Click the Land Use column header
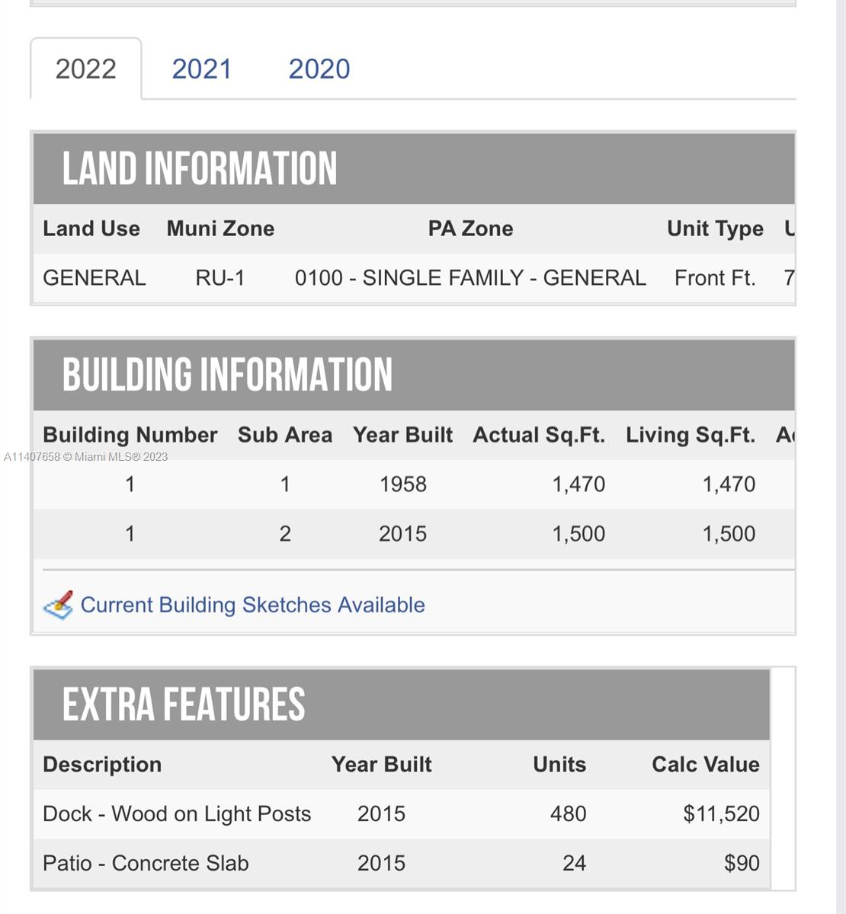Image resolution: width=846 pixels, height=914 pixels. (91, 228)
